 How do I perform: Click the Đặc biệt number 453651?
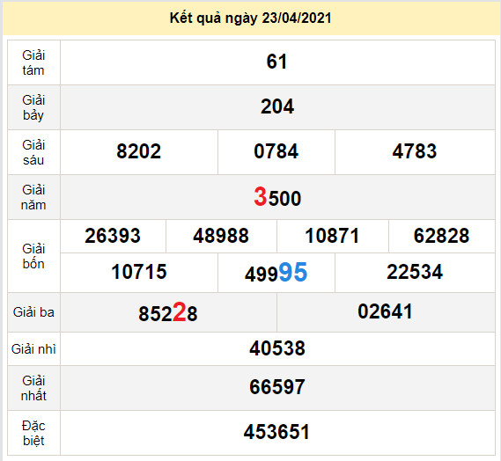(276, 432)
